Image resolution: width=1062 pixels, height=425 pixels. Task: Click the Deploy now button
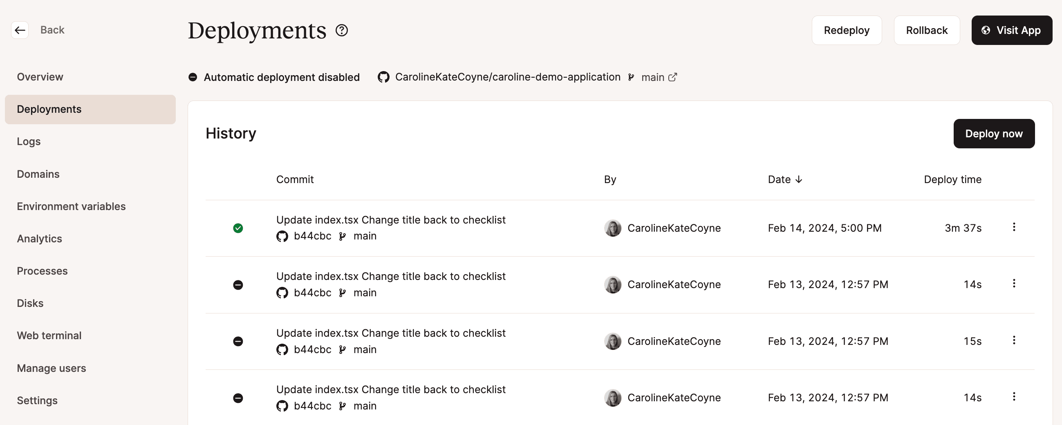tap(994, 133)
